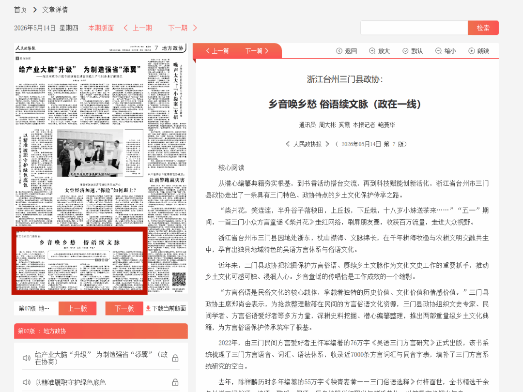Open 本期版面 issue layout link
Image resolution: width=523 pixels, height=392 pixels.
101,28
